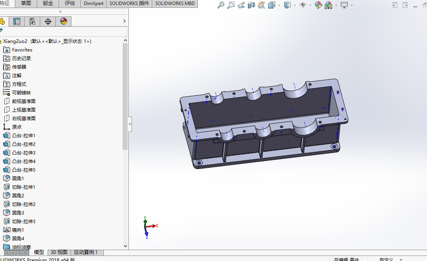
Task: Click Zoom to Fit magnifier icon
Action: click(221, 5)
